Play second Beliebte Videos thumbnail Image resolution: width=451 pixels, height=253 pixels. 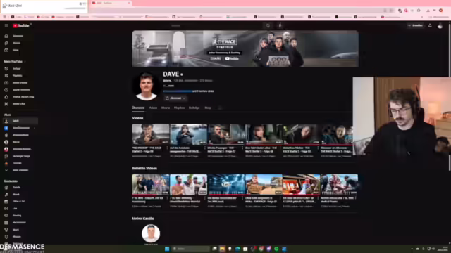pos(188,185)
